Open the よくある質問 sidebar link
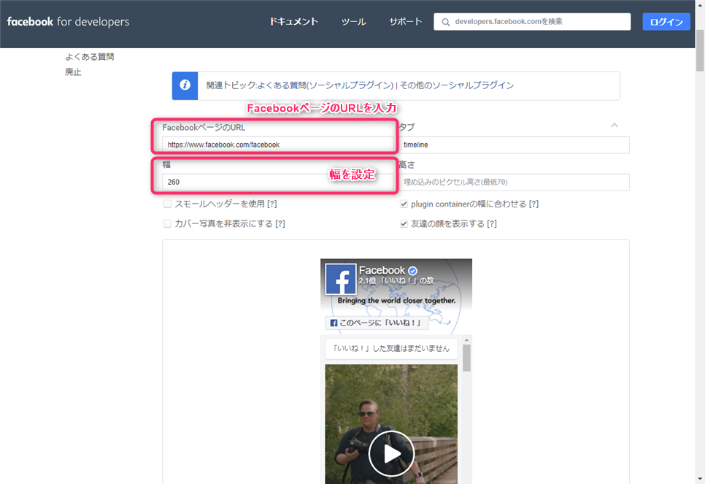705x484 pixels. (x=90, y=57)
